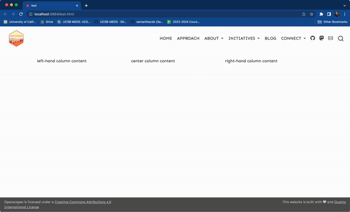Click the browser forward arrow

point(13,14)
